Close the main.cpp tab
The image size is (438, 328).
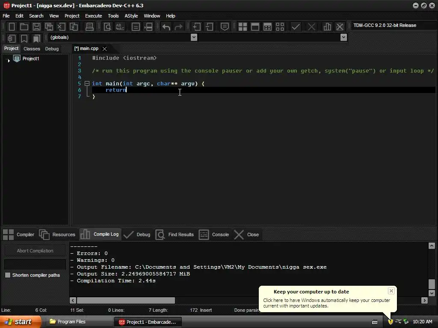tap(104, 49)
